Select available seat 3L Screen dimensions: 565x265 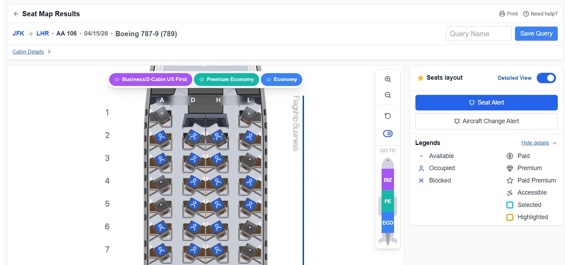tap(249, 160)
